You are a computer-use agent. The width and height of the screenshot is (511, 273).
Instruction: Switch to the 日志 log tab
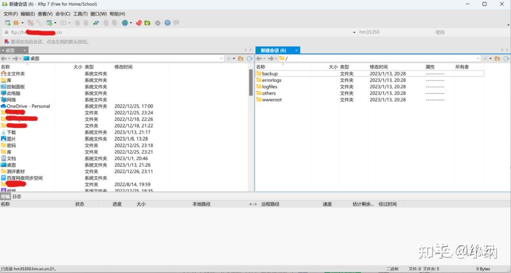(x=17, y=196)
